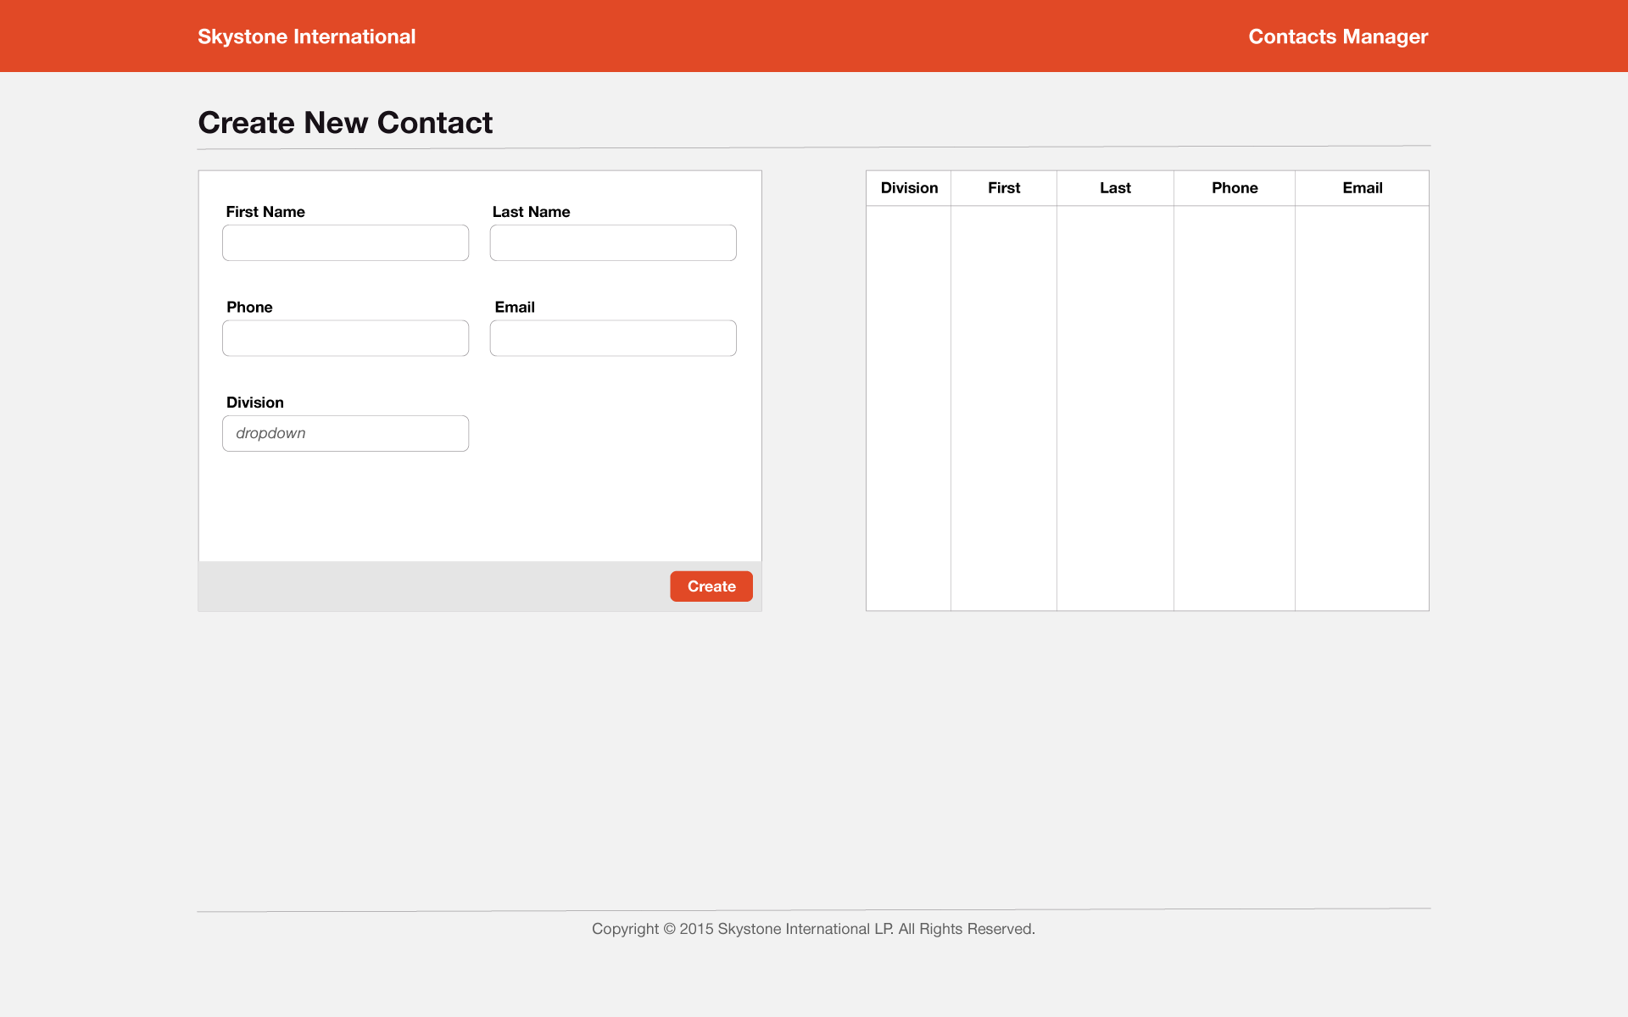Click the First Name label
The height and width of the screenshot is (1017, 1628).
265,212
